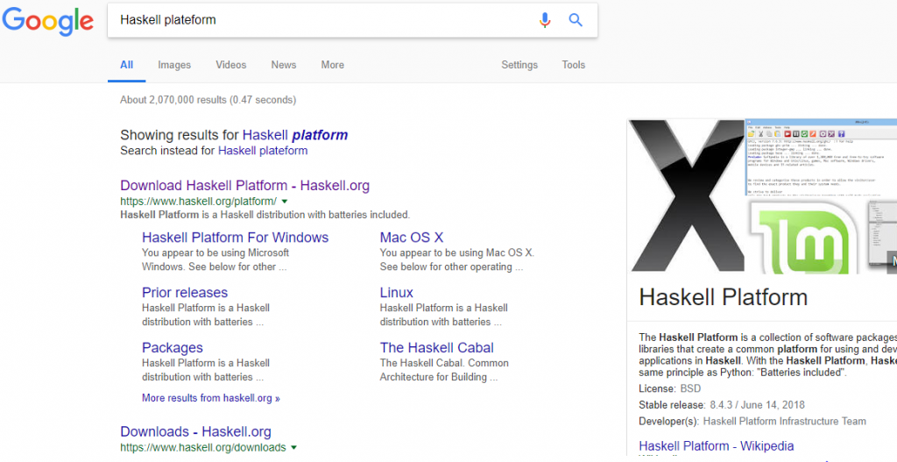
Task: Click the License: BSD entry
Action: (x=670, y=388)
